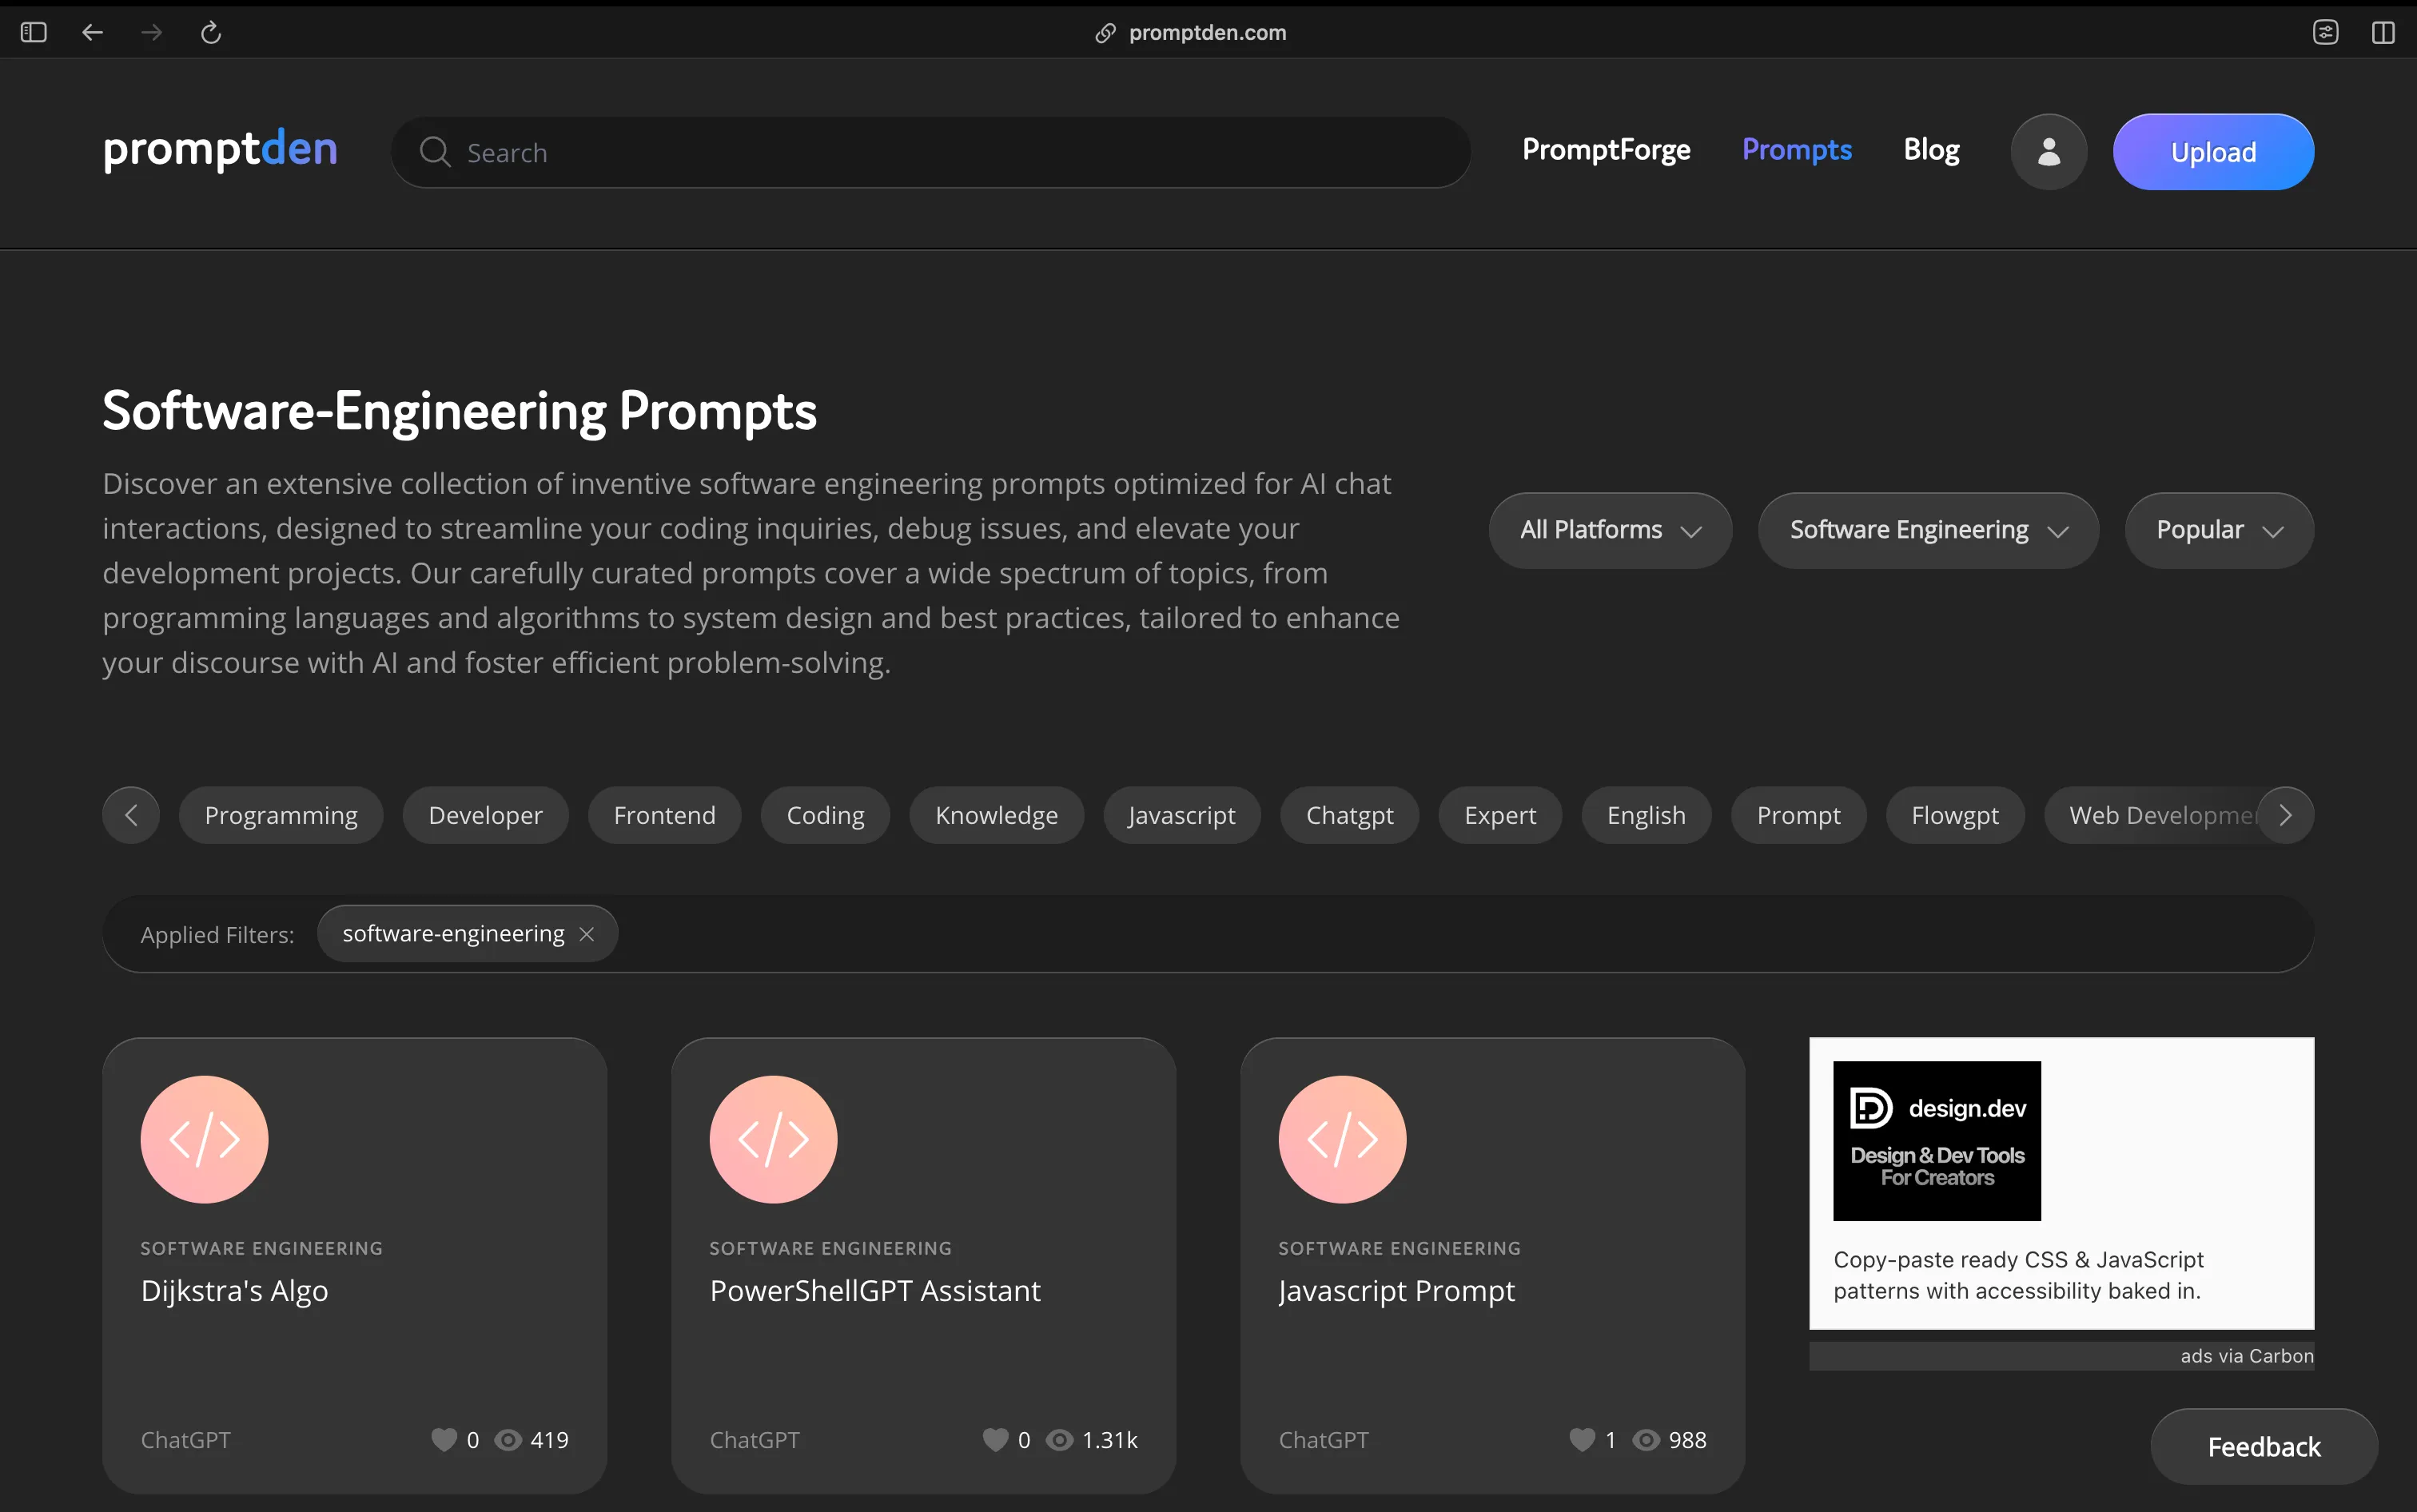The height and width of the screenshot is (1512, 2417).
Task: Select the Prompt tag
Action: coord(1798,815)
